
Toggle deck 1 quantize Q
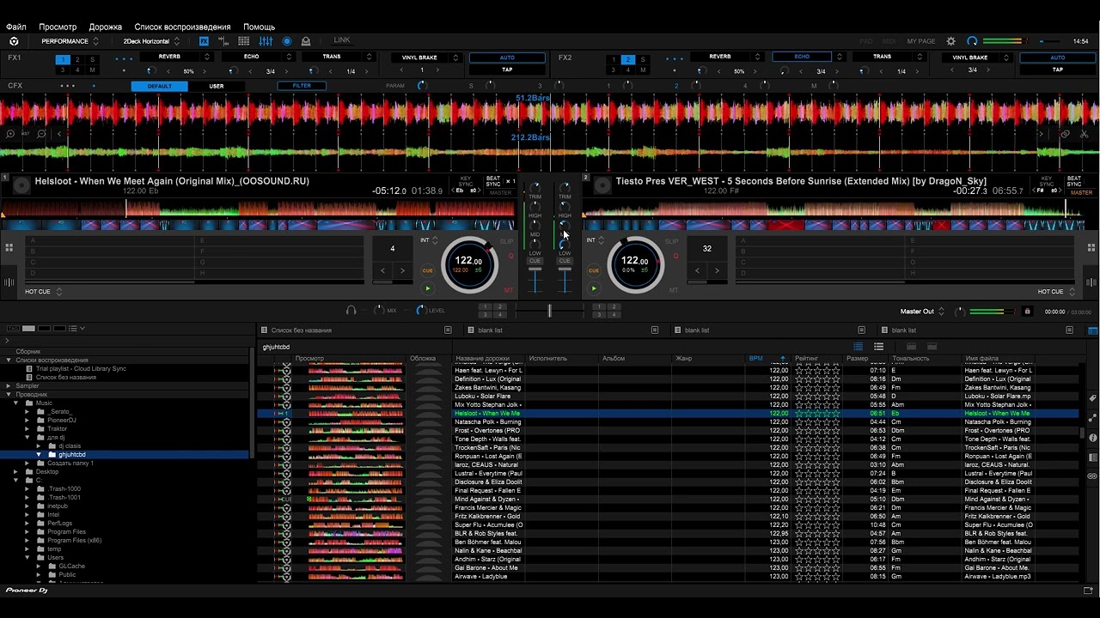(510, 256)
